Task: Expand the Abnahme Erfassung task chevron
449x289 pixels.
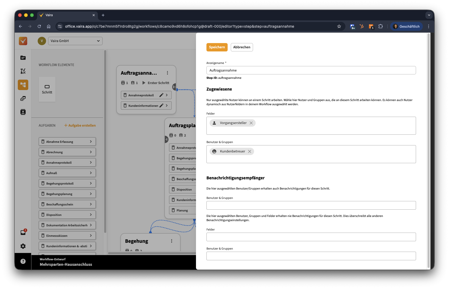Action: point(91,141)
